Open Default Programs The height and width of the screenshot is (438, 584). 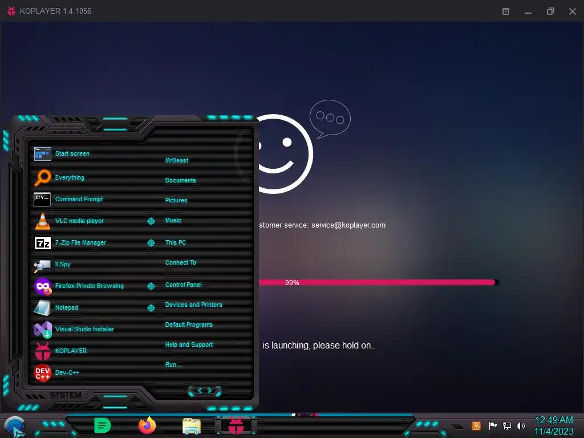pyautogui.click(x=189, y=325)
